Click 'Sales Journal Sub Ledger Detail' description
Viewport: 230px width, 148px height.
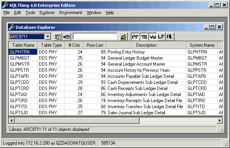tap(136, 113)
